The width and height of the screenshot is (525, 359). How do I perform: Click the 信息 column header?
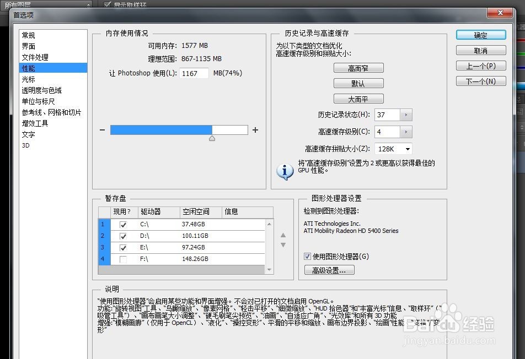point(248,211)
